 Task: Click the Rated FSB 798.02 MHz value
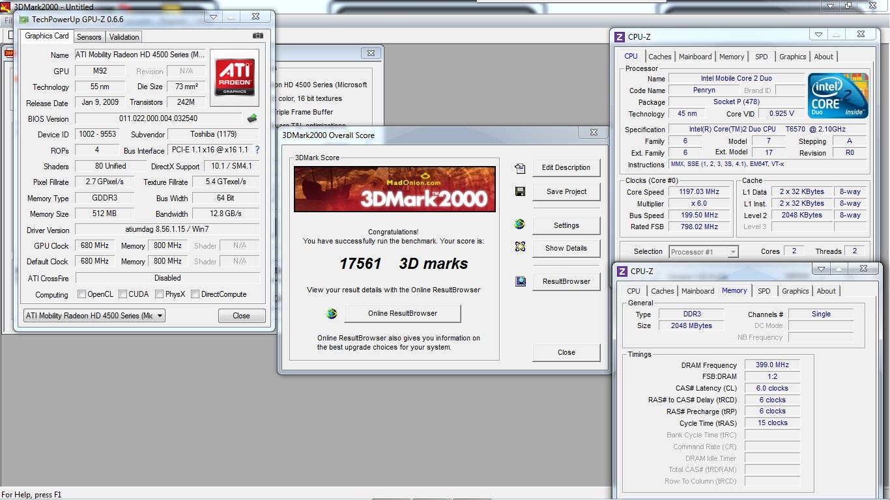point(700,227)
